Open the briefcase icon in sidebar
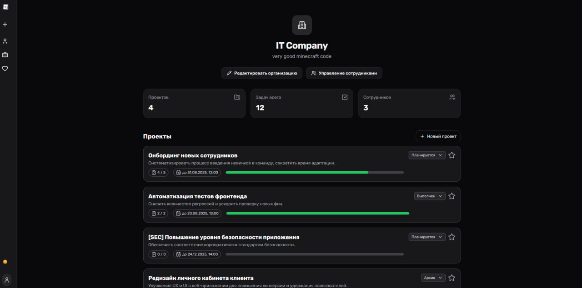 pos(5,55)
